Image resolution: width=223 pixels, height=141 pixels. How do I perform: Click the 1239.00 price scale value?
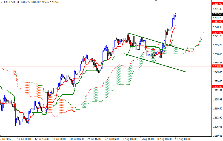(x=218, y=81)
